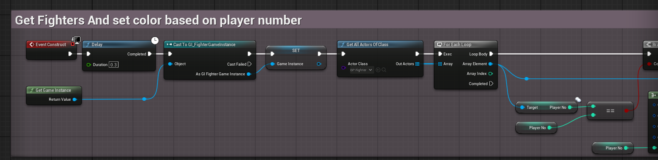Click the Array Index integer pin

491,74
